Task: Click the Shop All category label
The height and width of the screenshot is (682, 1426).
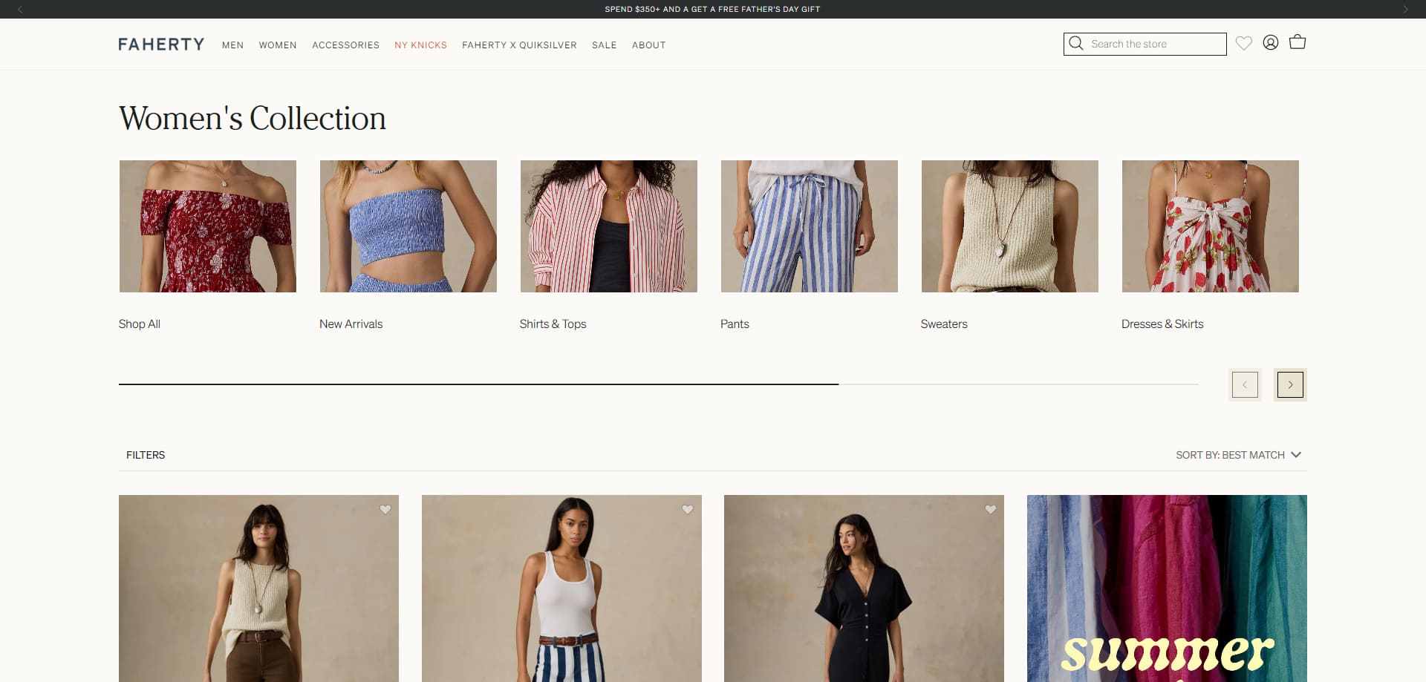Action: point(140,324)
